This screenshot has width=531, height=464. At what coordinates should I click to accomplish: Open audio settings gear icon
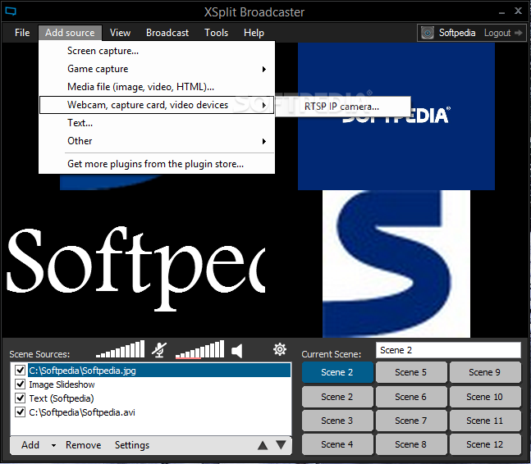click(280, 349)
